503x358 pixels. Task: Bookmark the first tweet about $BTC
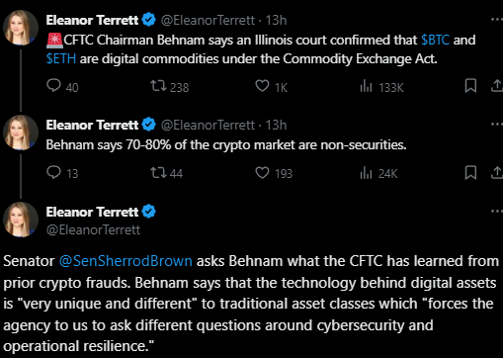pos(470,86)
